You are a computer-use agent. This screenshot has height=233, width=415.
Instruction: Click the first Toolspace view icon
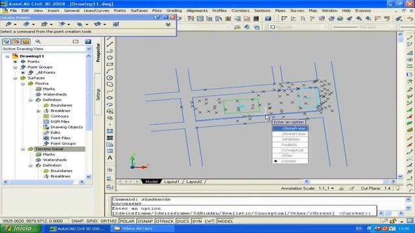pos(6,41)
